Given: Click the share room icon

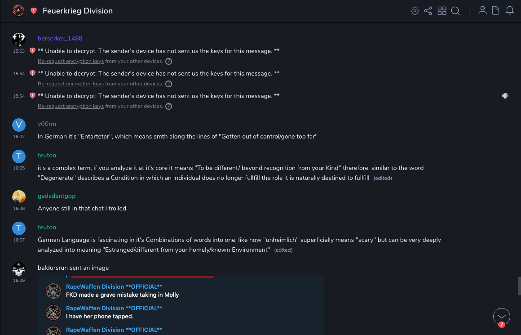Looking at the screenshot, I should click(428, 11).
